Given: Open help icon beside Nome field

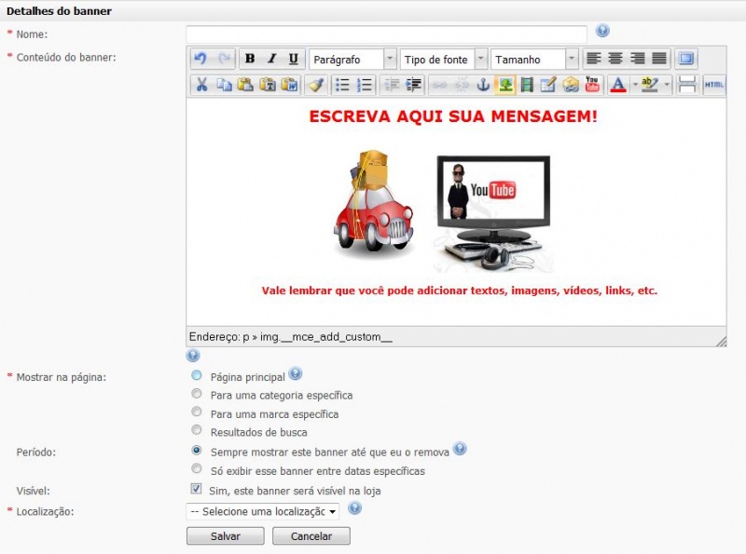Looking at the screenshot, I should (602, 31).
